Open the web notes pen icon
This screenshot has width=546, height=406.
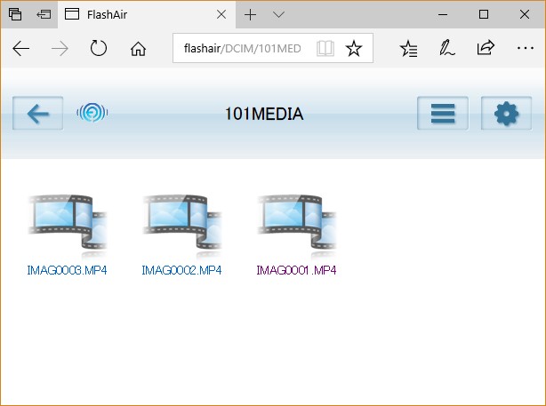coord(447,48)
